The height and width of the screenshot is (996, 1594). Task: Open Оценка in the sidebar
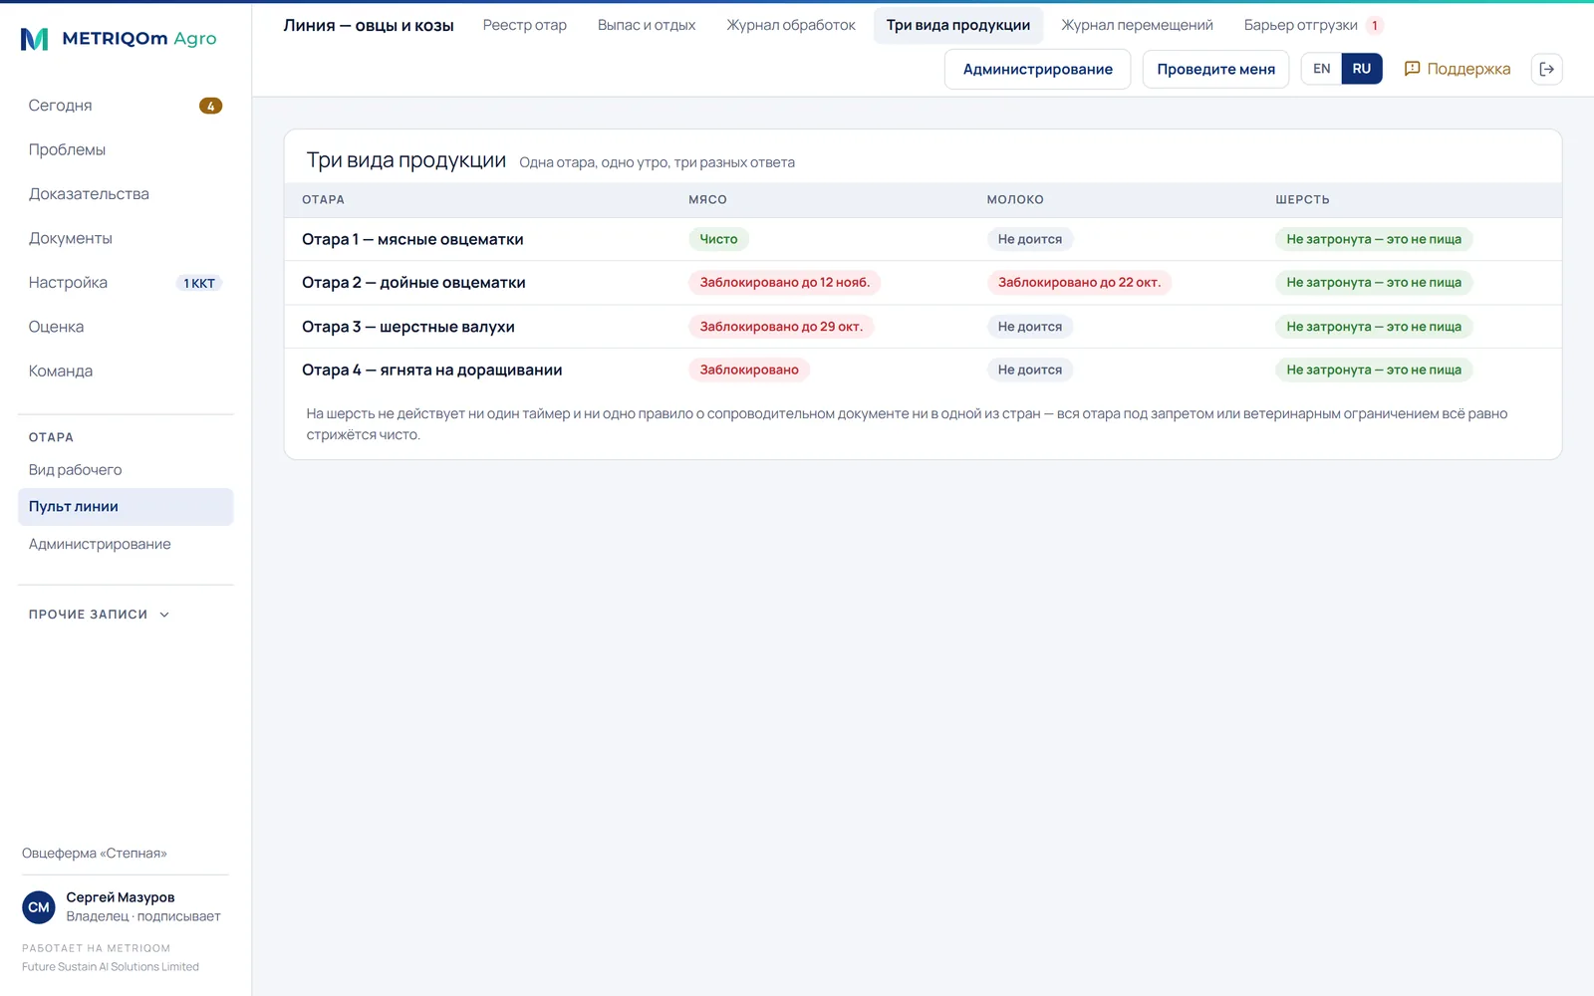(x=126, y=327)
